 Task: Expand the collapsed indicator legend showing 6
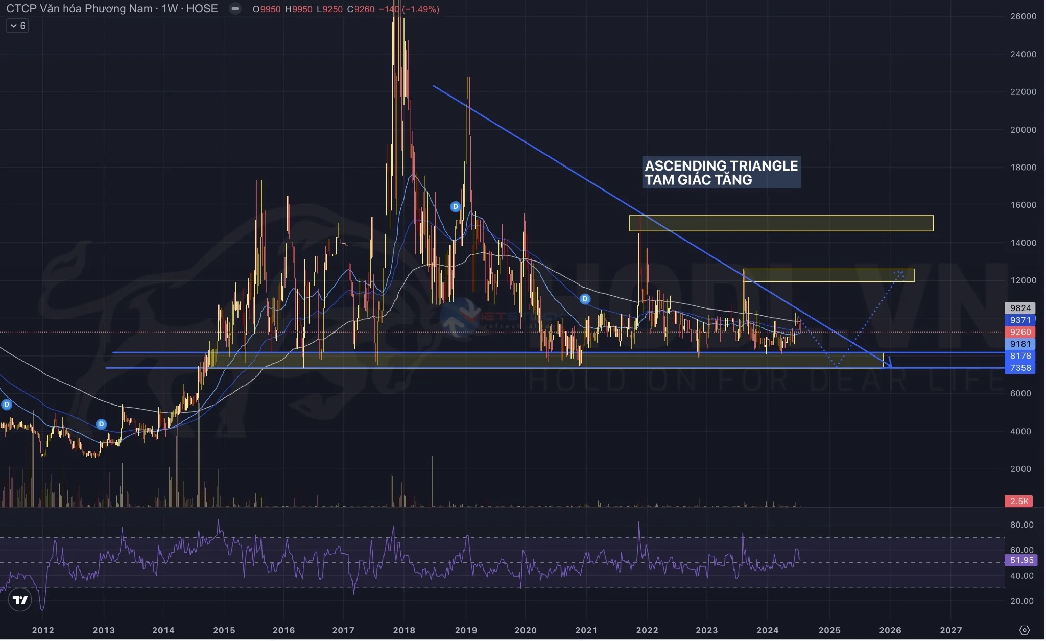click(17, 26)
